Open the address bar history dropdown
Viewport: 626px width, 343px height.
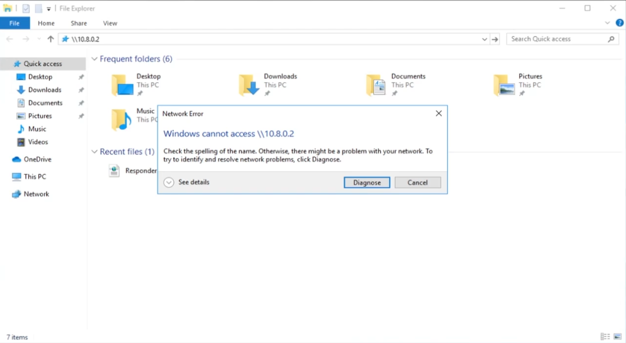[x=484, y=39]
